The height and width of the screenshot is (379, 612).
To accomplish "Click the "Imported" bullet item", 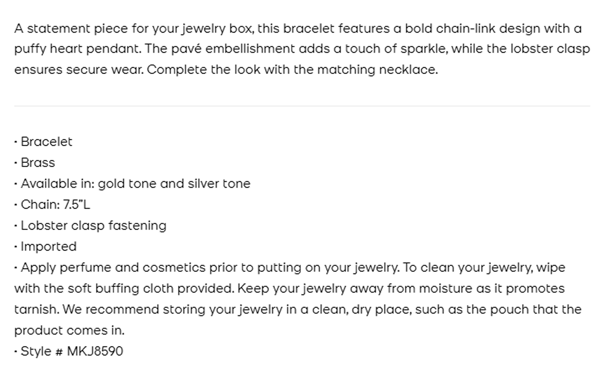I will [49, 246].
